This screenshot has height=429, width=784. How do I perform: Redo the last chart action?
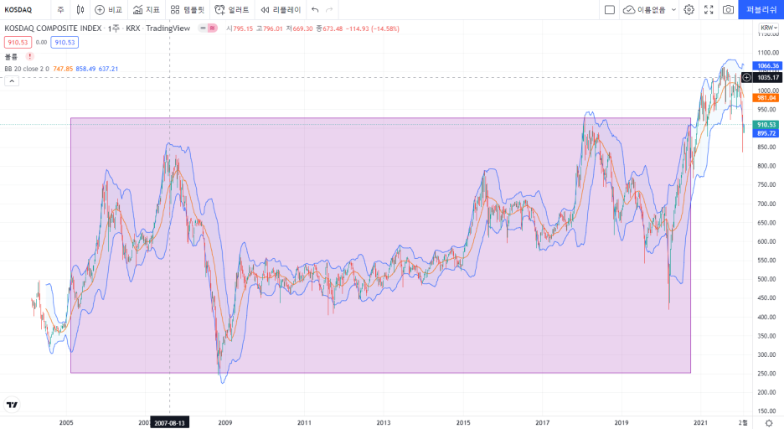click(329, 9)
